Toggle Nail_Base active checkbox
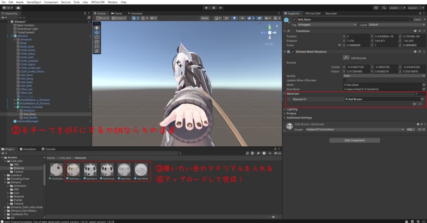 (x=294, y=20)
